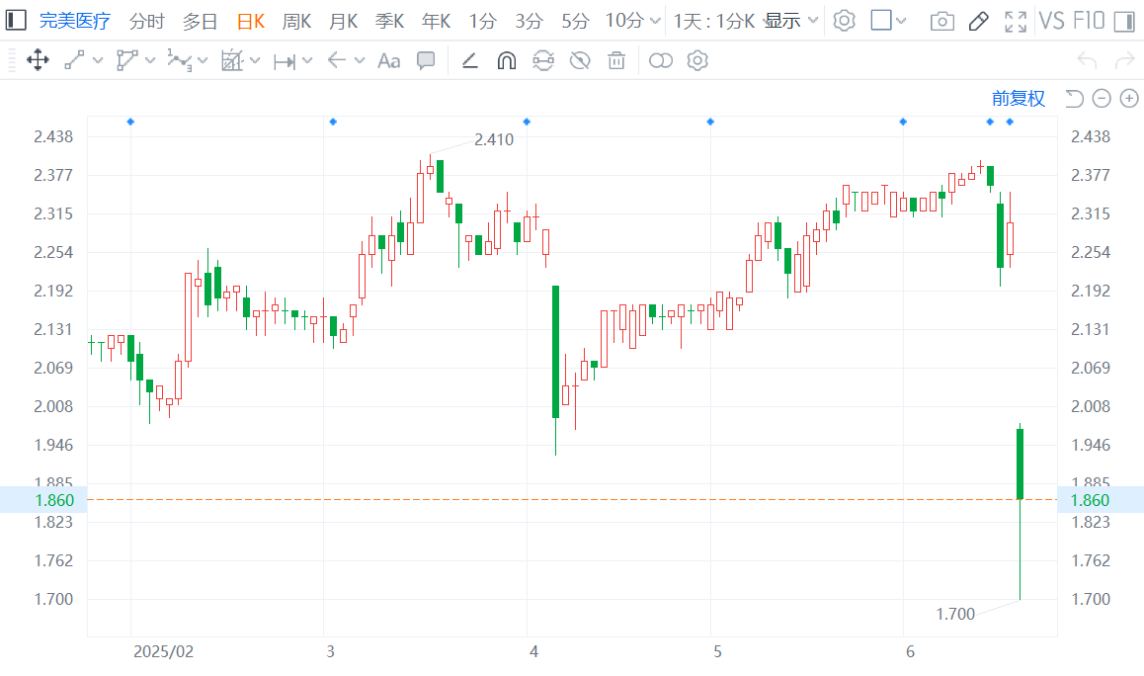
Task: Click the lock drawings sync icon
Action: point(542,60)
